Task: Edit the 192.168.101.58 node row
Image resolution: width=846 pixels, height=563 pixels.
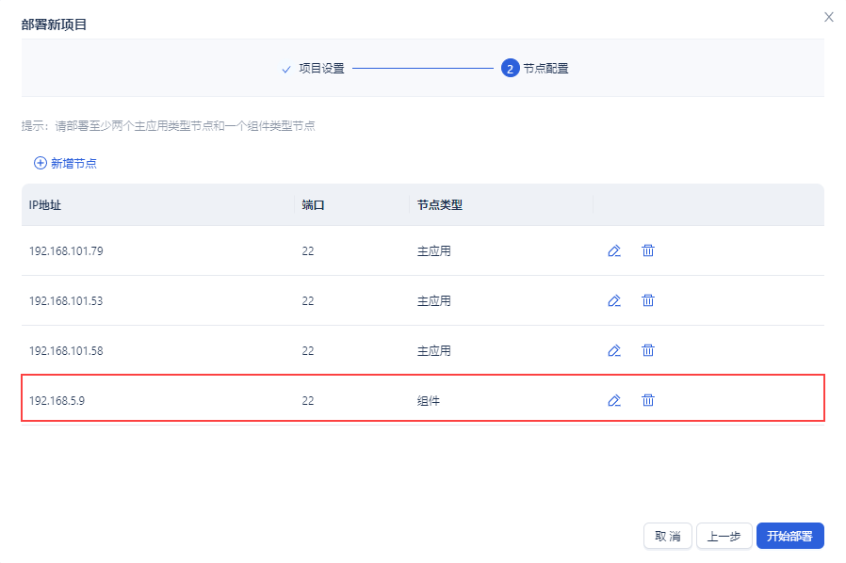Action: [614, 350]
